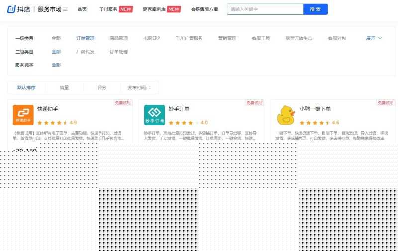
Task: Open the 小鸭一键下单 title
Action: 315,109
